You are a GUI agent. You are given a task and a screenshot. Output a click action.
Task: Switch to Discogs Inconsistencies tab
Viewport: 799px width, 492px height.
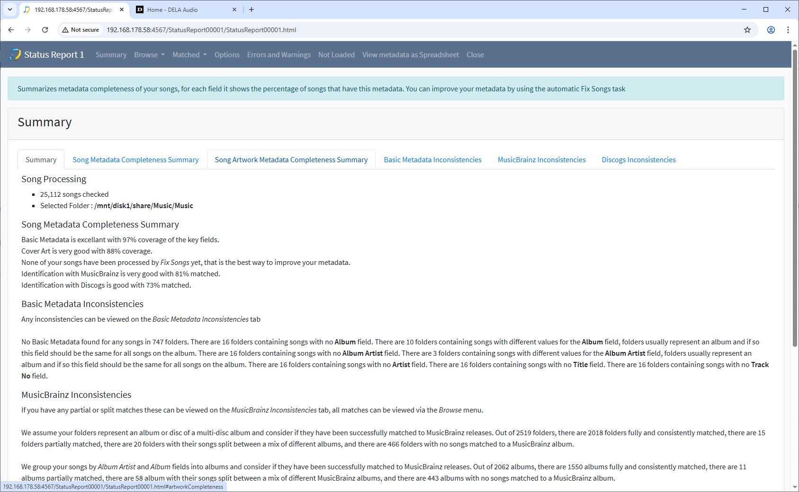(x=638, y=160)
